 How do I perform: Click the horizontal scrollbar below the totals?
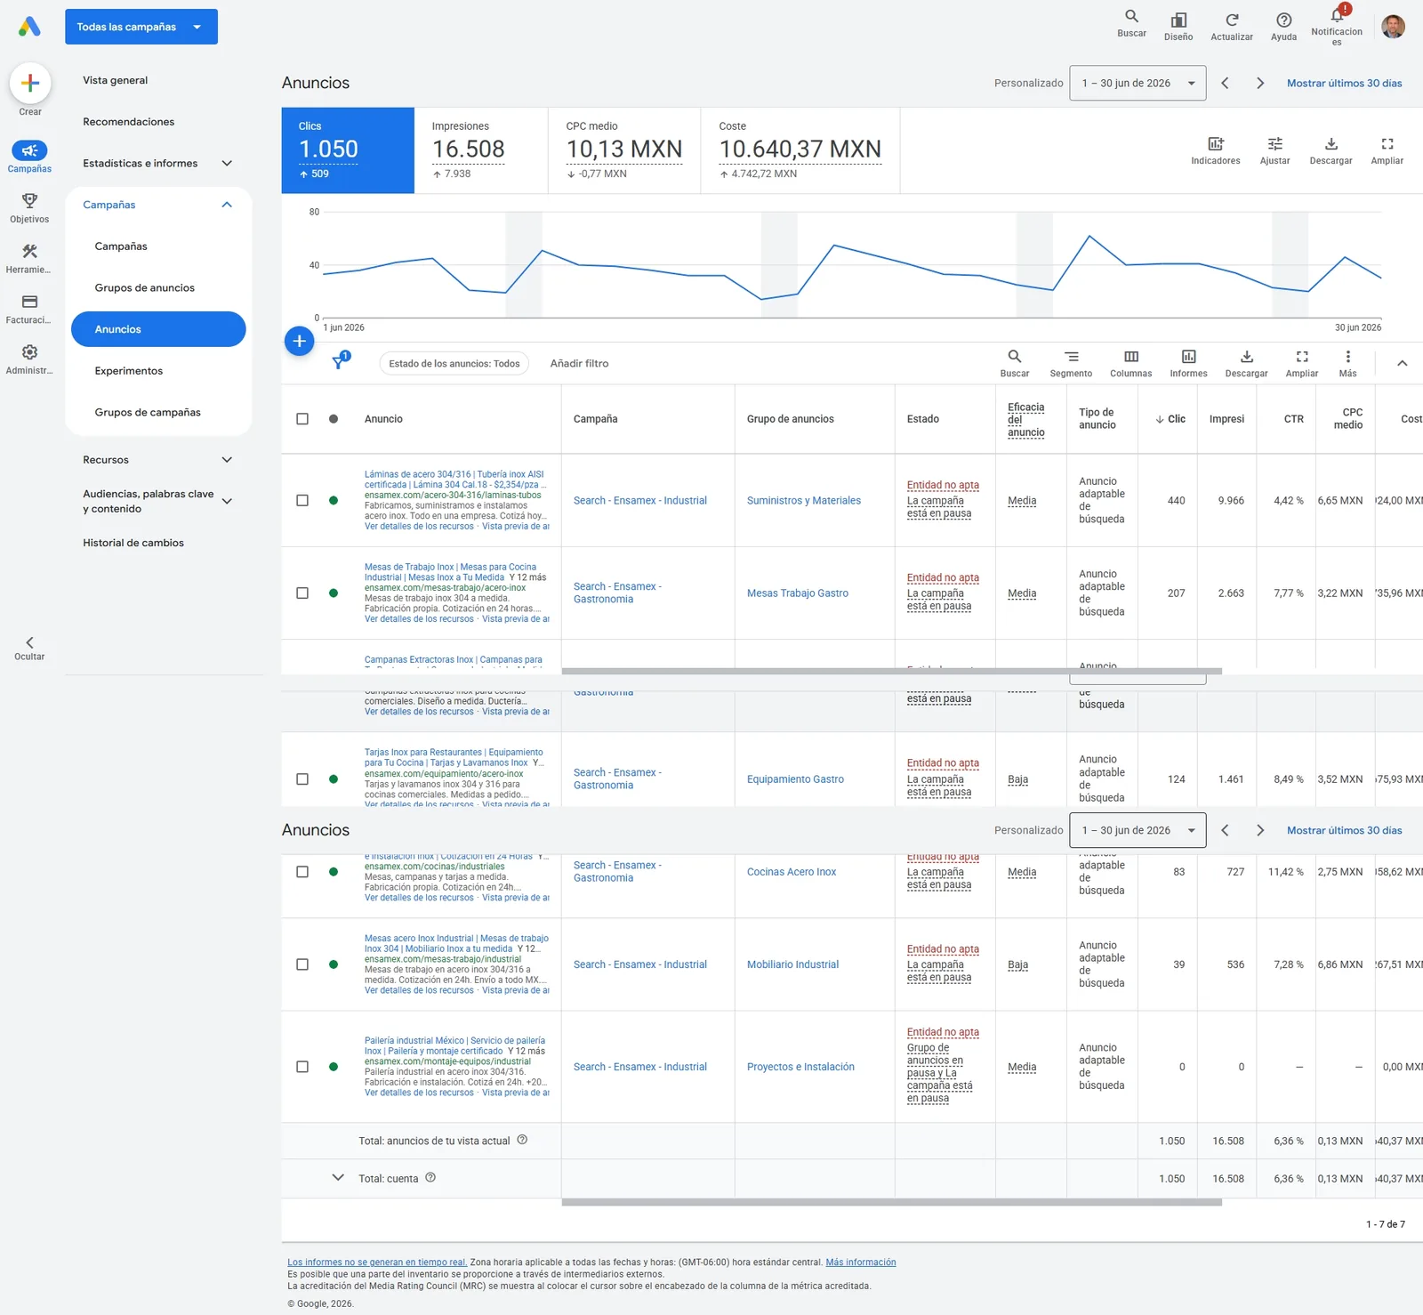coord(891,1202)
